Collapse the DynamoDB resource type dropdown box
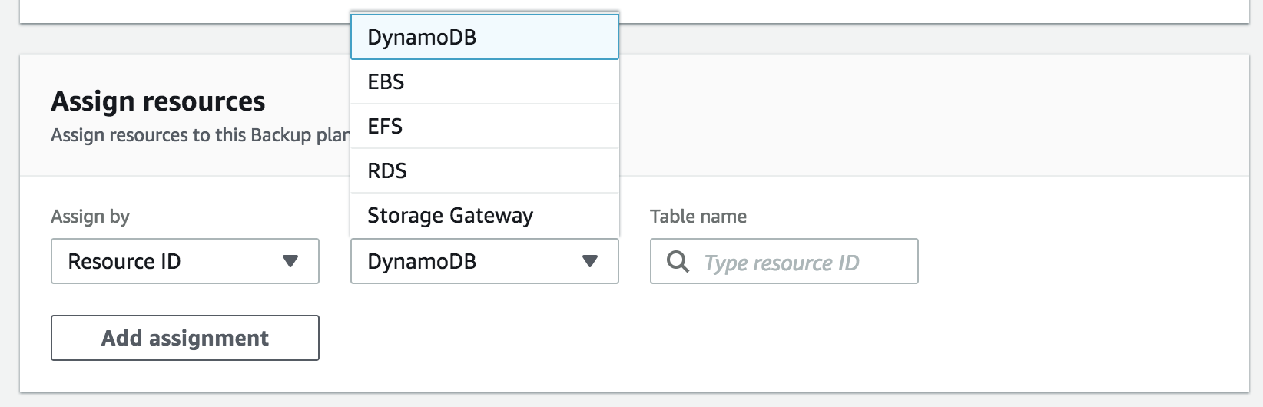The height and width of the screenshot is (407, 1263). [x=484, y=261]
